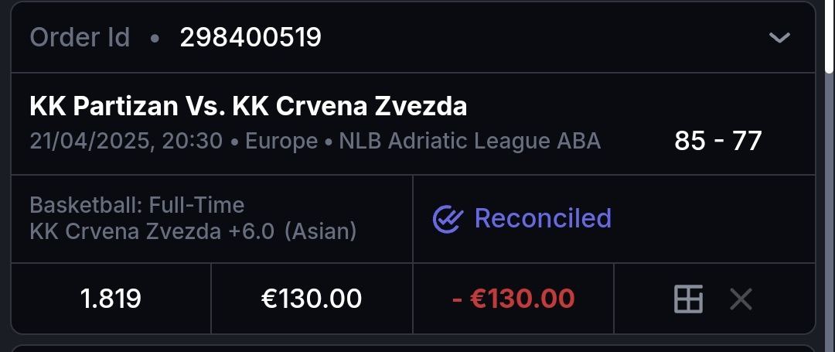Screen dimensions: 835x352
Task: Click the bullet separator beside Order Id
Action: [x=155, y=37]
